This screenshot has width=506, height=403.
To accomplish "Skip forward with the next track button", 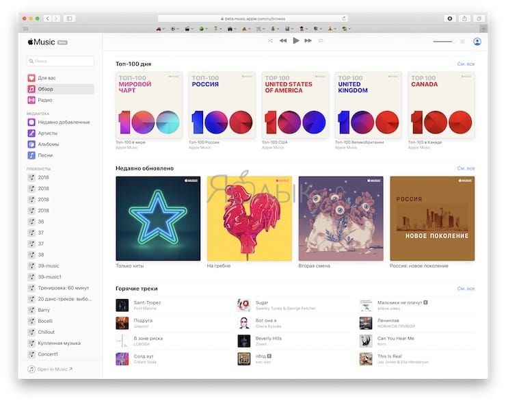I will tap(308, 40).
